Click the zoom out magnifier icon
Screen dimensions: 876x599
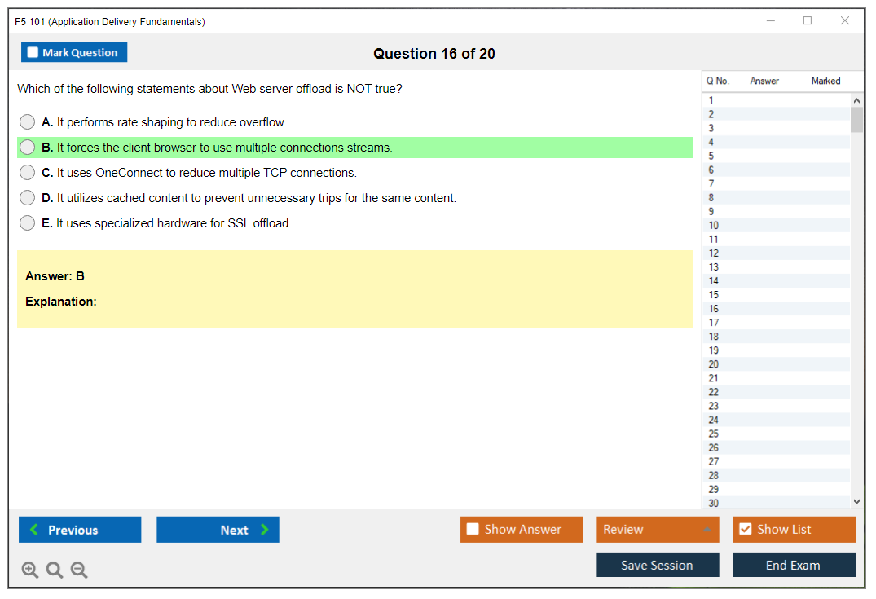click(79, 570)
